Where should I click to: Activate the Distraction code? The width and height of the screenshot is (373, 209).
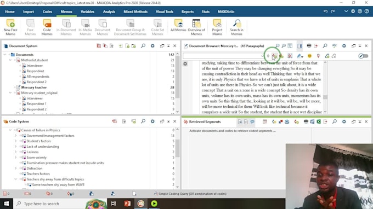pyautogui.click(x=34, y=168)
